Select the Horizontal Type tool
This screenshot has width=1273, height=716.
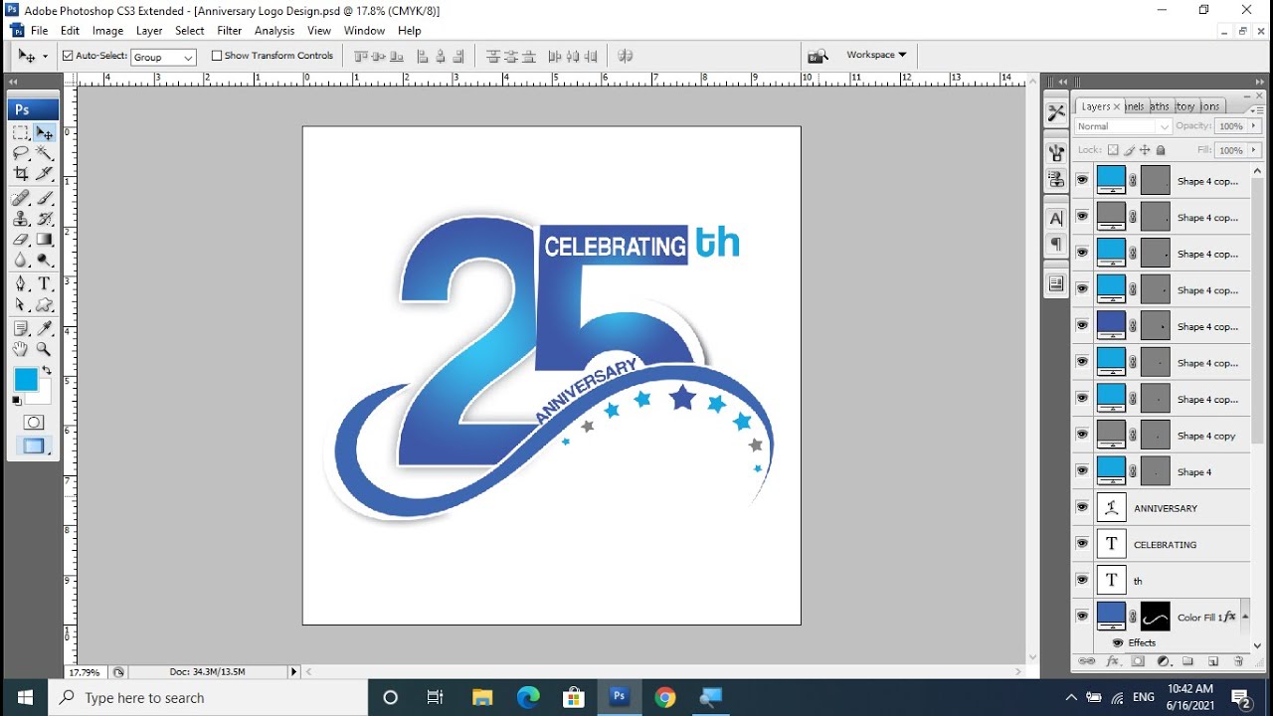pos(45,284)
